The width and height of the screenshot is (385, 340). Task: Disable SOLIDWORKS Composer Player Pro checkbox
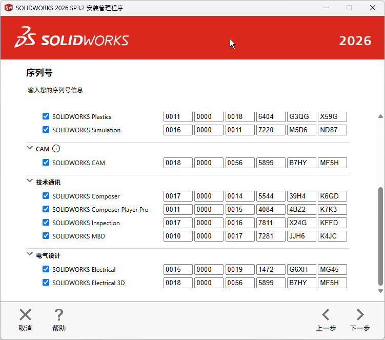(46, 209)
